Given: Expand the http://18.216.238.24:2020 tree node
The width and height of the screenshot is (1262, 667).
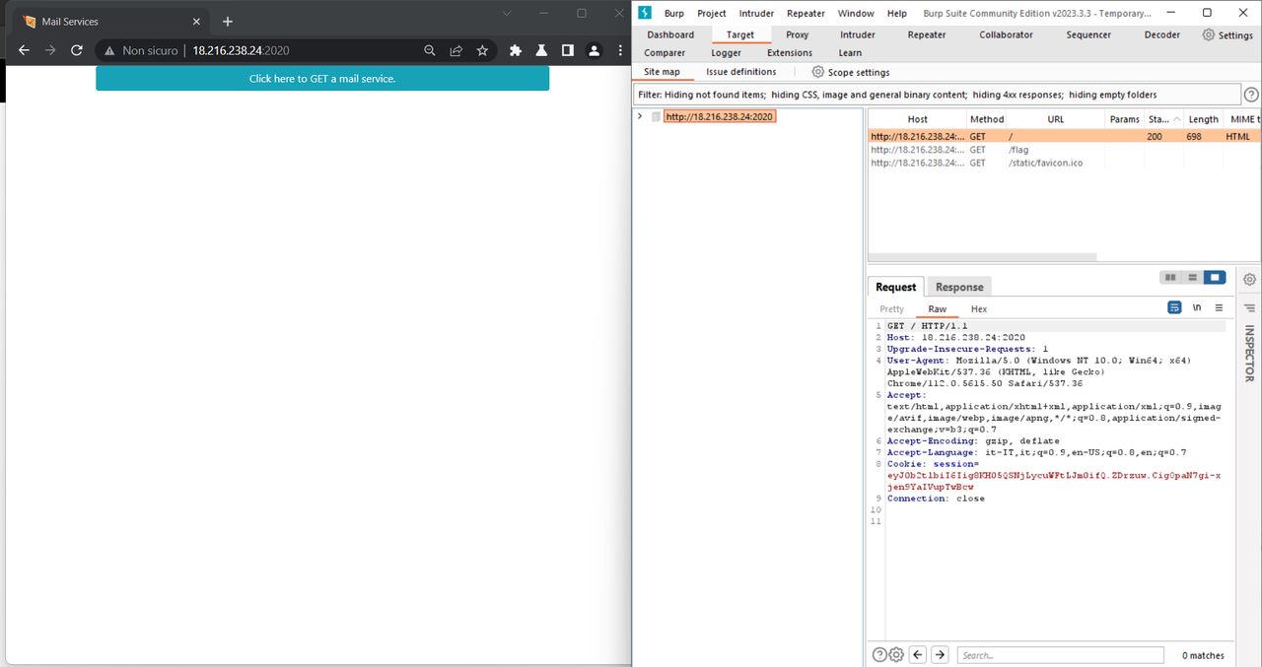Looking at the screenshot, I should point(640,116).
